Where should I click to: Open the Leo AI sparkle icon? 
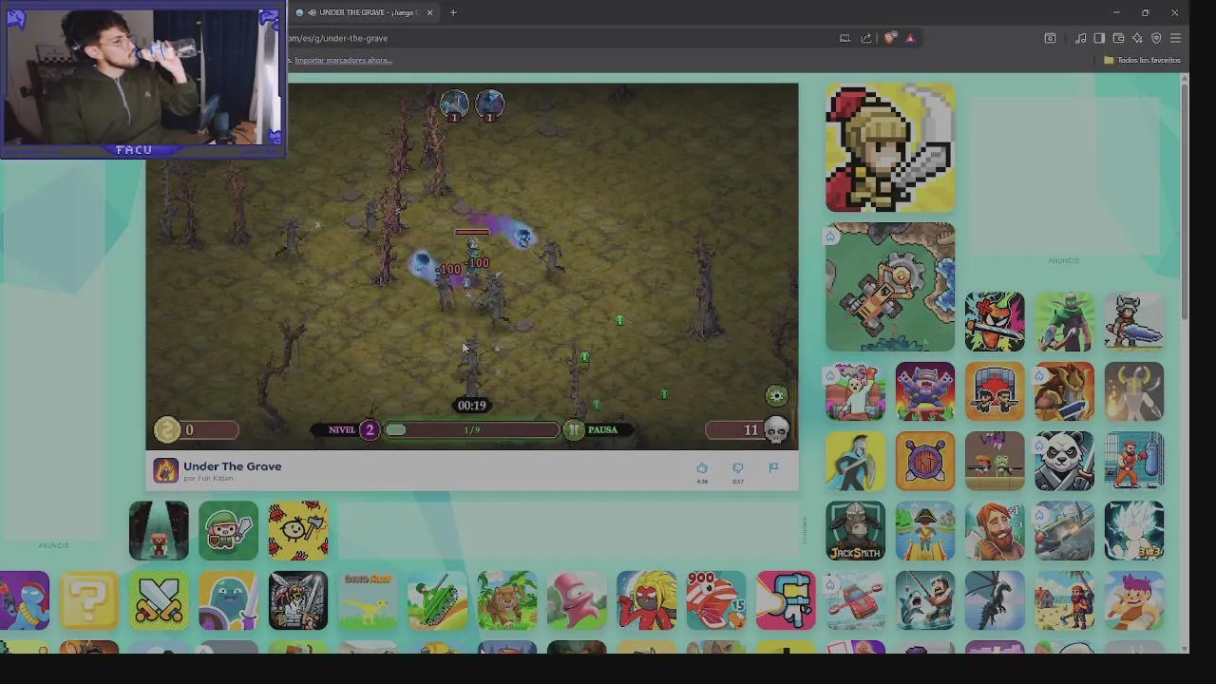(1137, 38)
